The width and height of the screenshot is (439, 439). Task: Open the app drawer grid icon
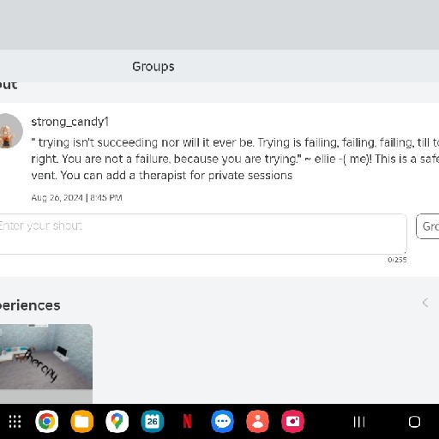coord(15,421)
